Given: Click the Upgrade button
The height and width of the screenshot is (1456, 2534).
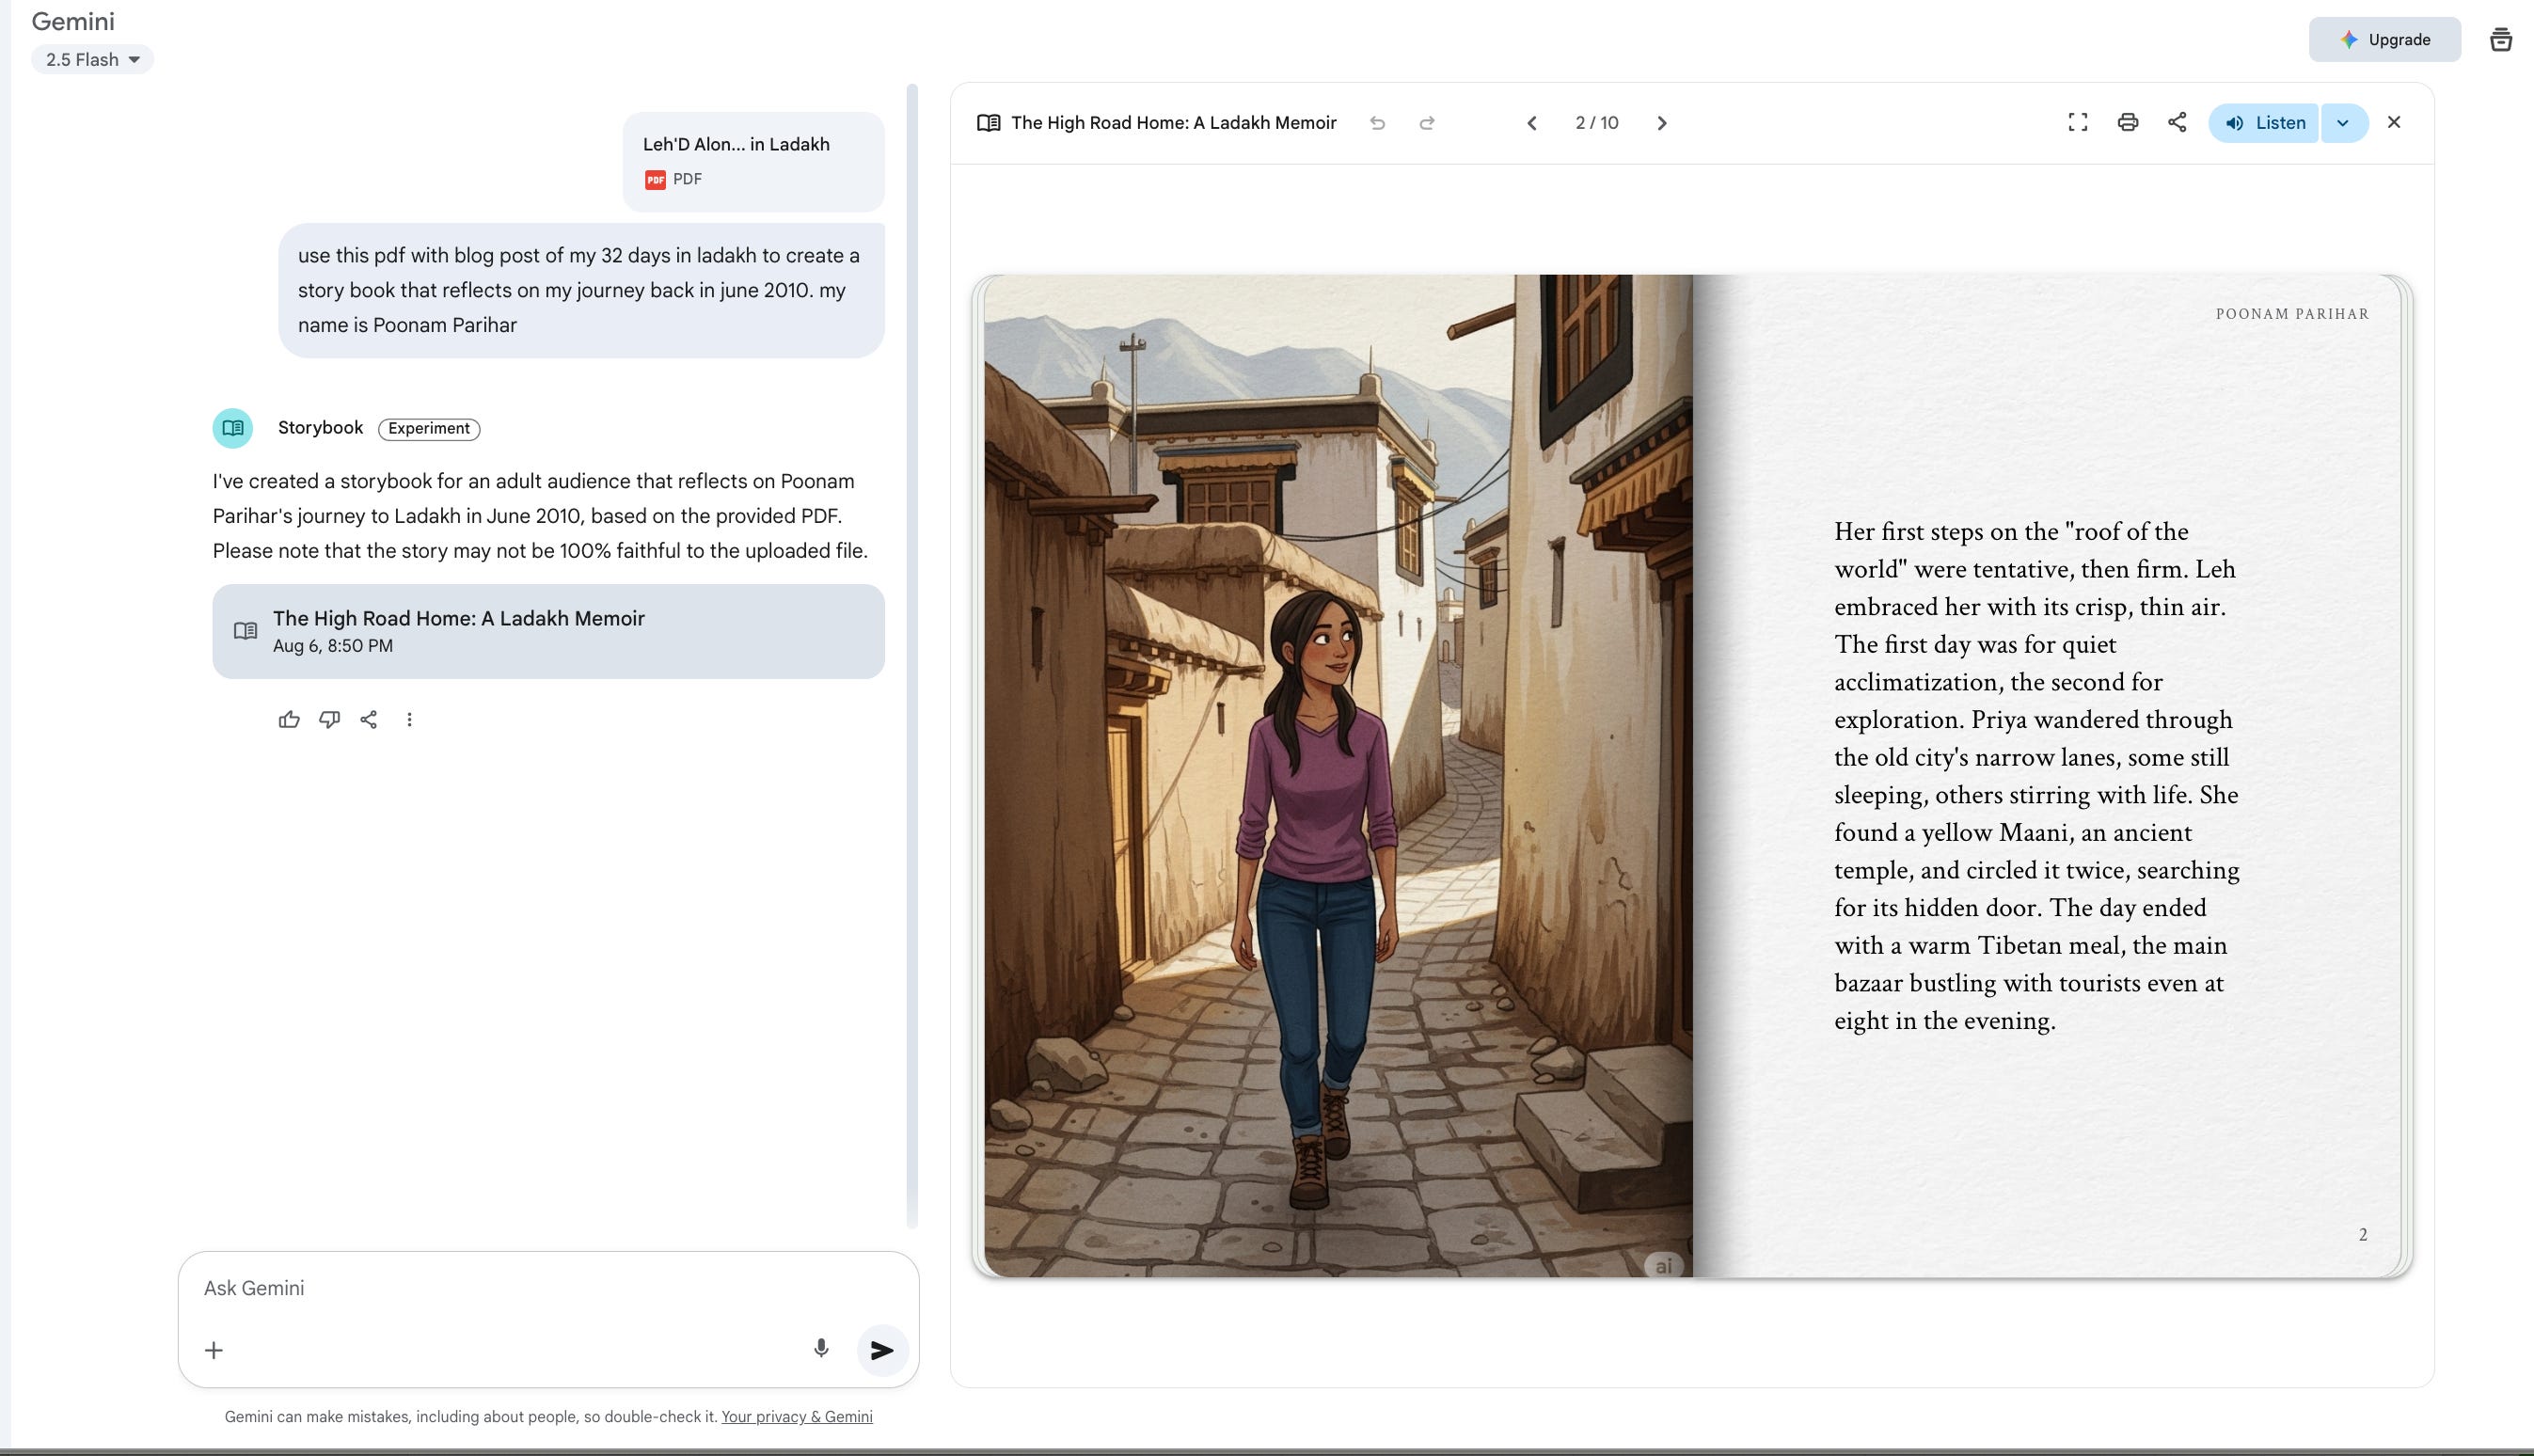Looking at the screenshot, I should point(2384,39).
